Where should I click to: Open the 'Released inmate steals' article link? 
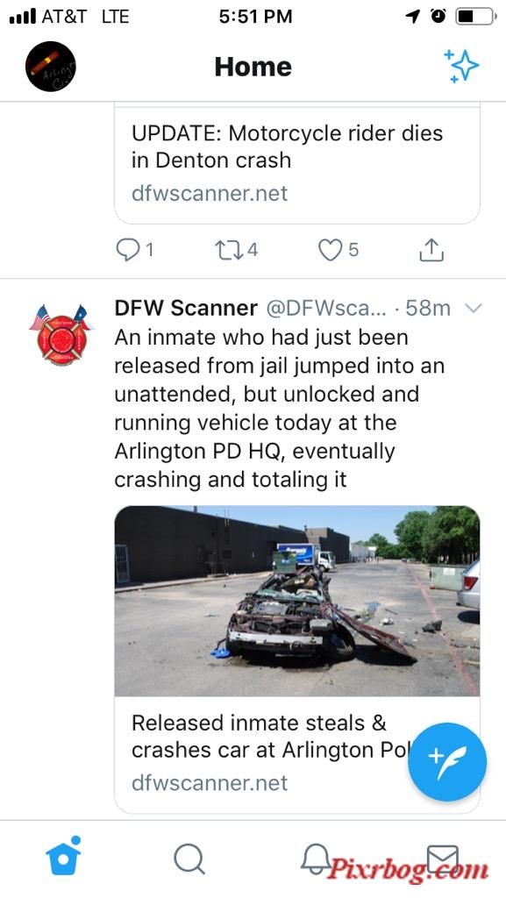click(297, 754)
